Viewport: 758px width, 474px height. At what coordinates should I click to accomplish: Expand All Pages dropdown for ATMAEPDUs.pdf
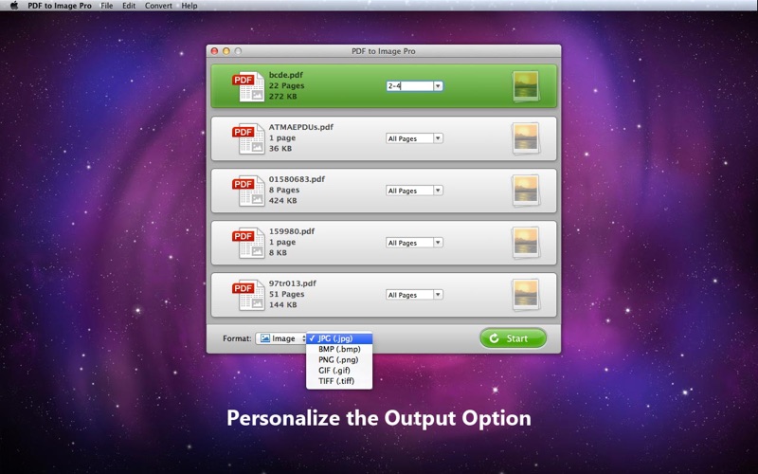(x=438, y=138)
